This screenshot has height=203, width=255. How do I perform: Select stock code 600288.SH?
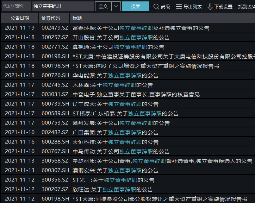55,142
